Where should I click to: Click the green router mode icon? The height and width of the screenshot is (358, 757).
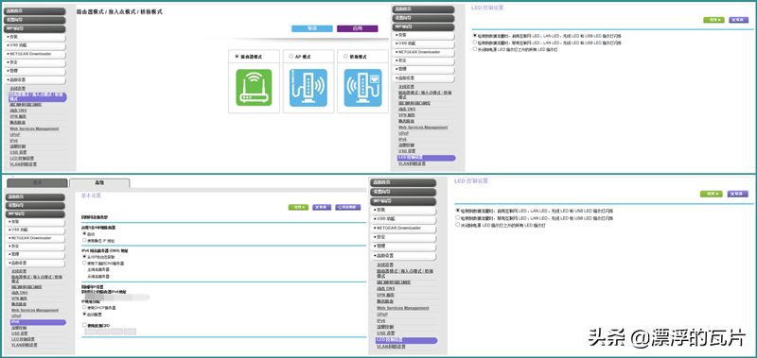pos(254,87)
